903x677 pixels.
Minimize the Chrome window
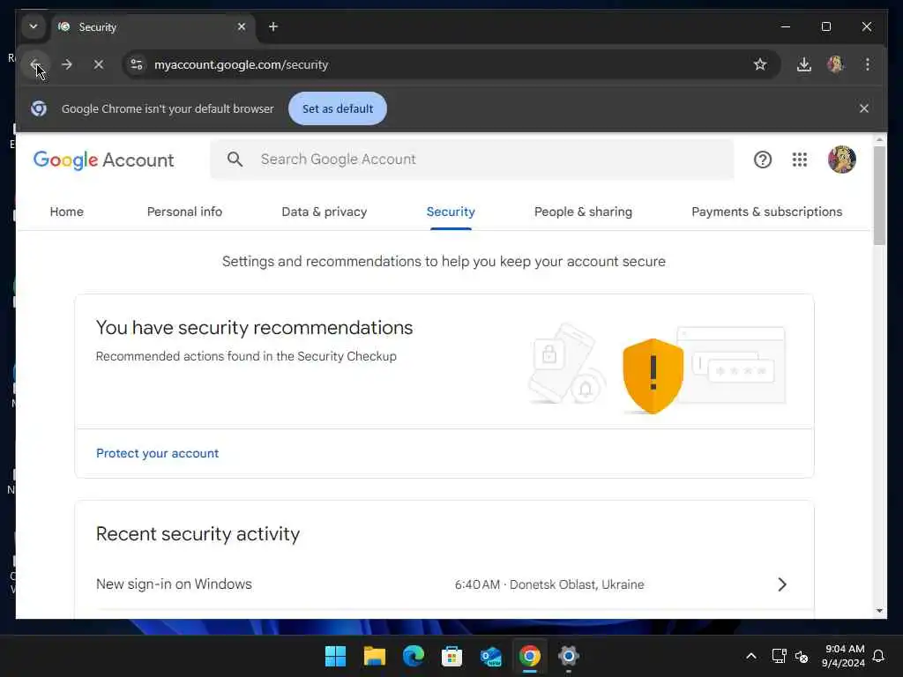point(785,26)
